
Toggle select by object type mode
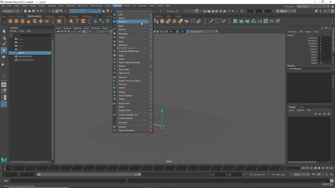(57, 11)
